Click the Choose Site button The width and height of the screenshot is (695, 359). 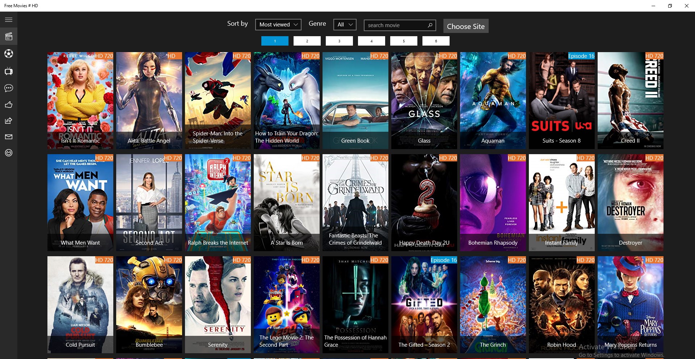[466, 26]
